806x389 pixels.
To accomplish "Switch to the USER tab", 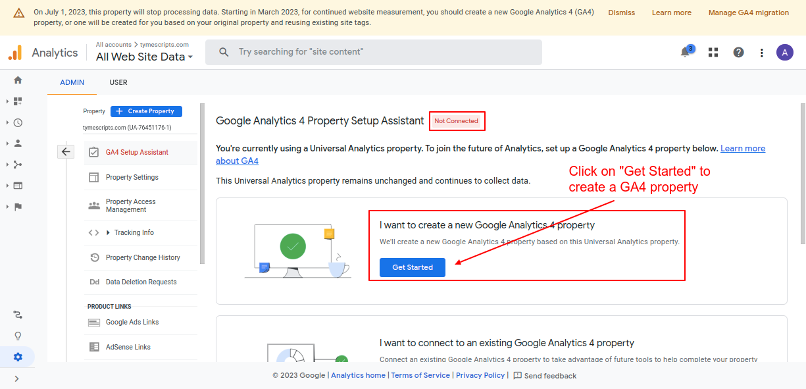I will click(118, 82).
